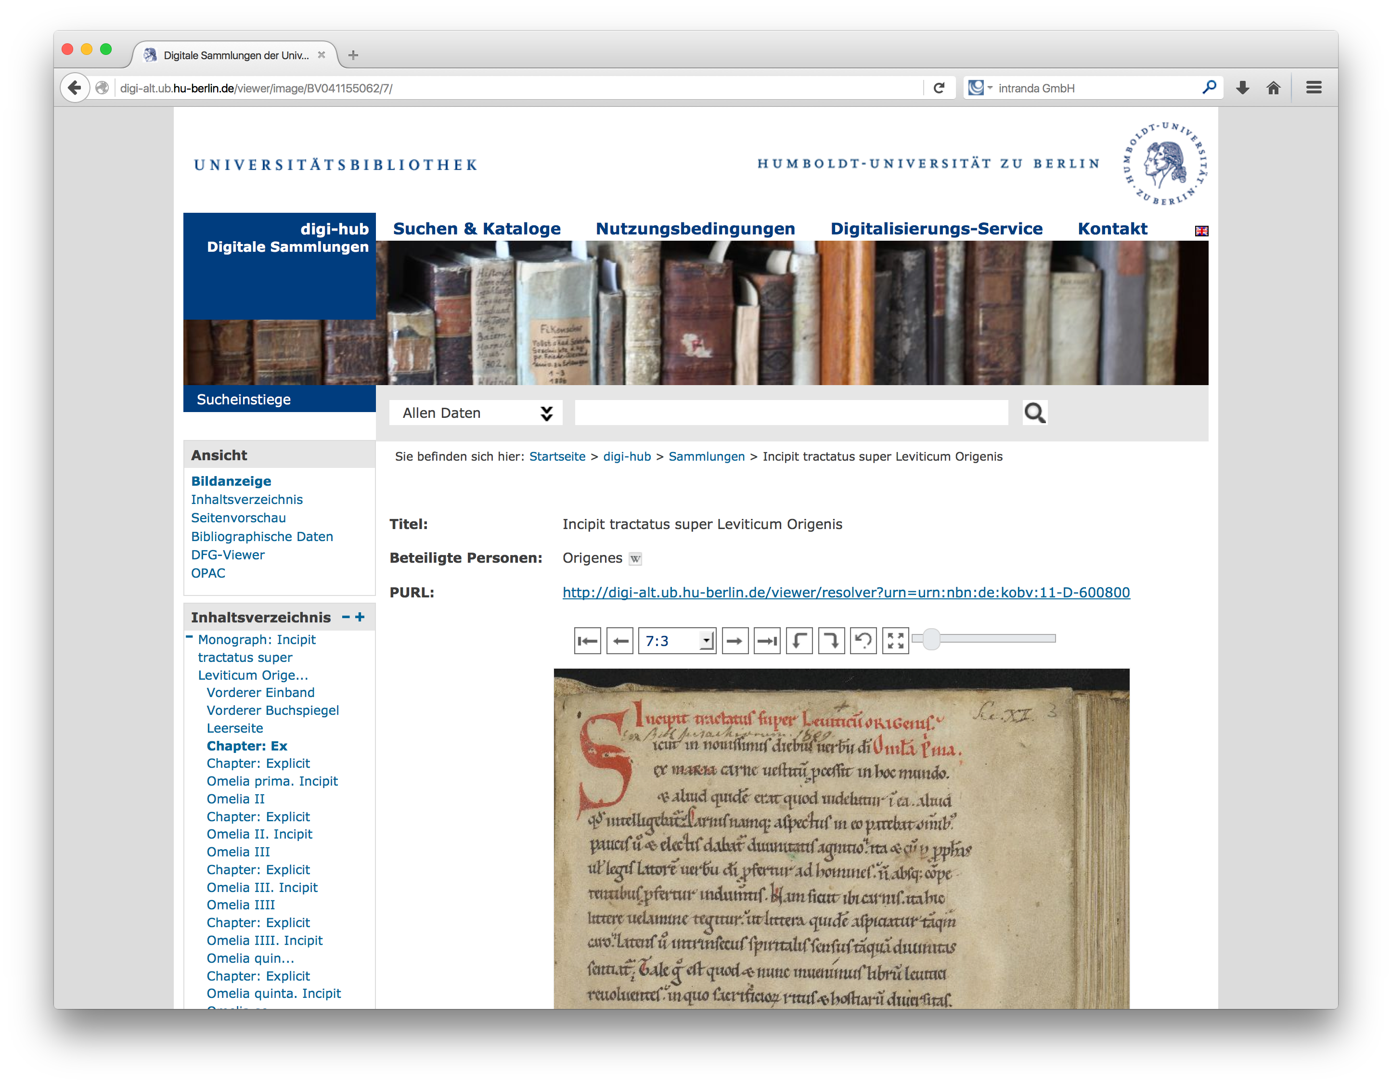Open Omelia quin... tree entry
Viewport: 1392px width, 1086px height.
click(250, 958)
